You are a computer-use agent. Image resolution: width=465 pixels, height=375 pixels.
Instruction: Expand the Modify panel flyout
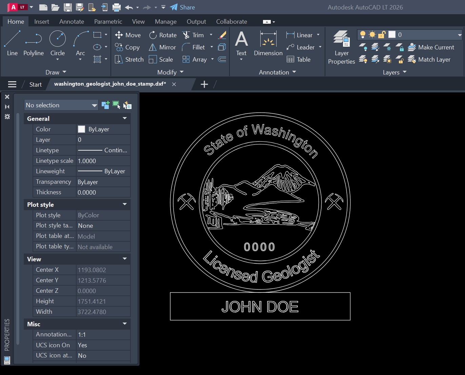pyautogui.click(x=170, y=72)
